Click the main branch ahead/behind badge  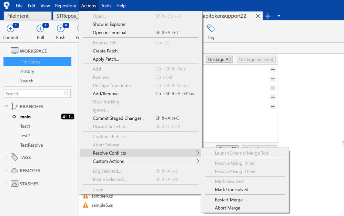pyautogui.click(x=68, y=117)
